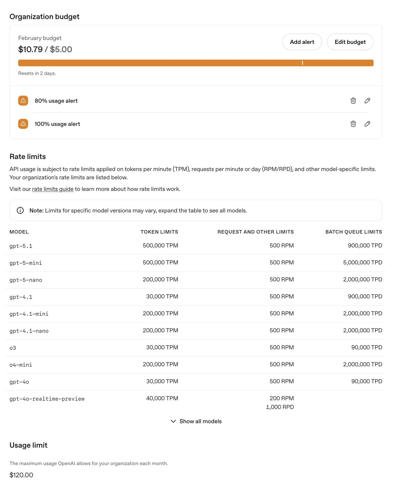Screen dimensions: 405x499
Task: Click the gpt-4o-realtime-preview model name
Action: pyautogui.click(x=47, y=399)
